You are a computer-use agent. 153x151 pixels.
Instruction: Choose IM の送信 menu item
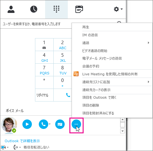tap(112, 35)
